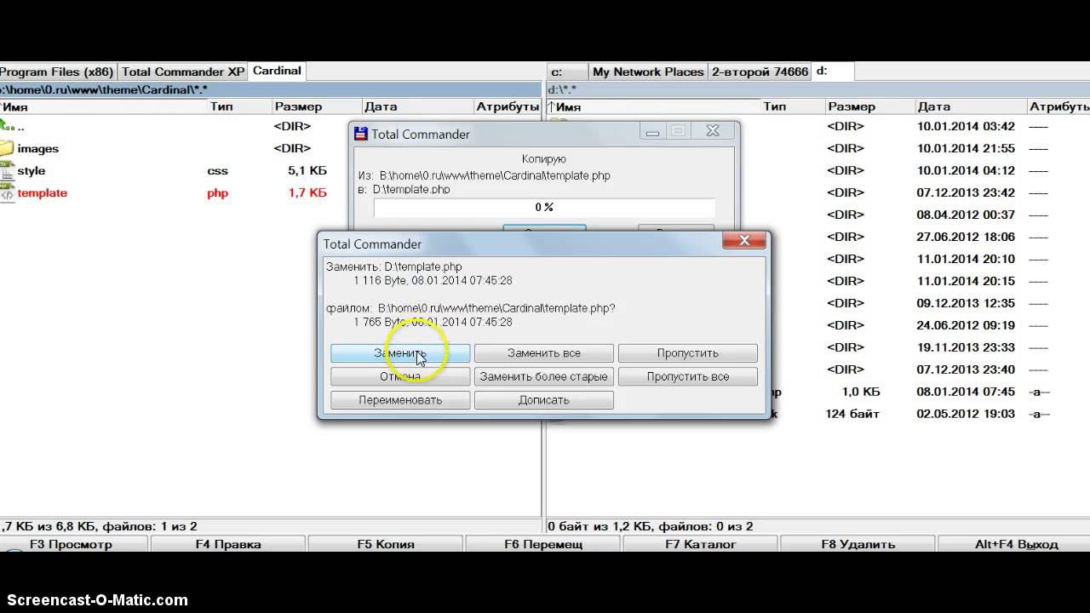Click right panel row dated 10.01.2014 21:55

coord(817,148)
